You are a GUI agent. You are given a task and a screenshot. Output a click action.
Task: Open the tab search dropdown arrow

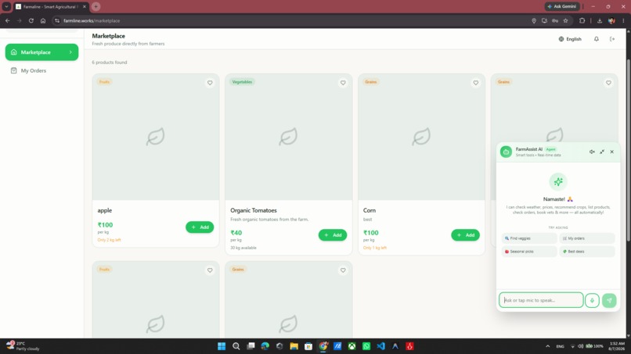click(6, 6)
